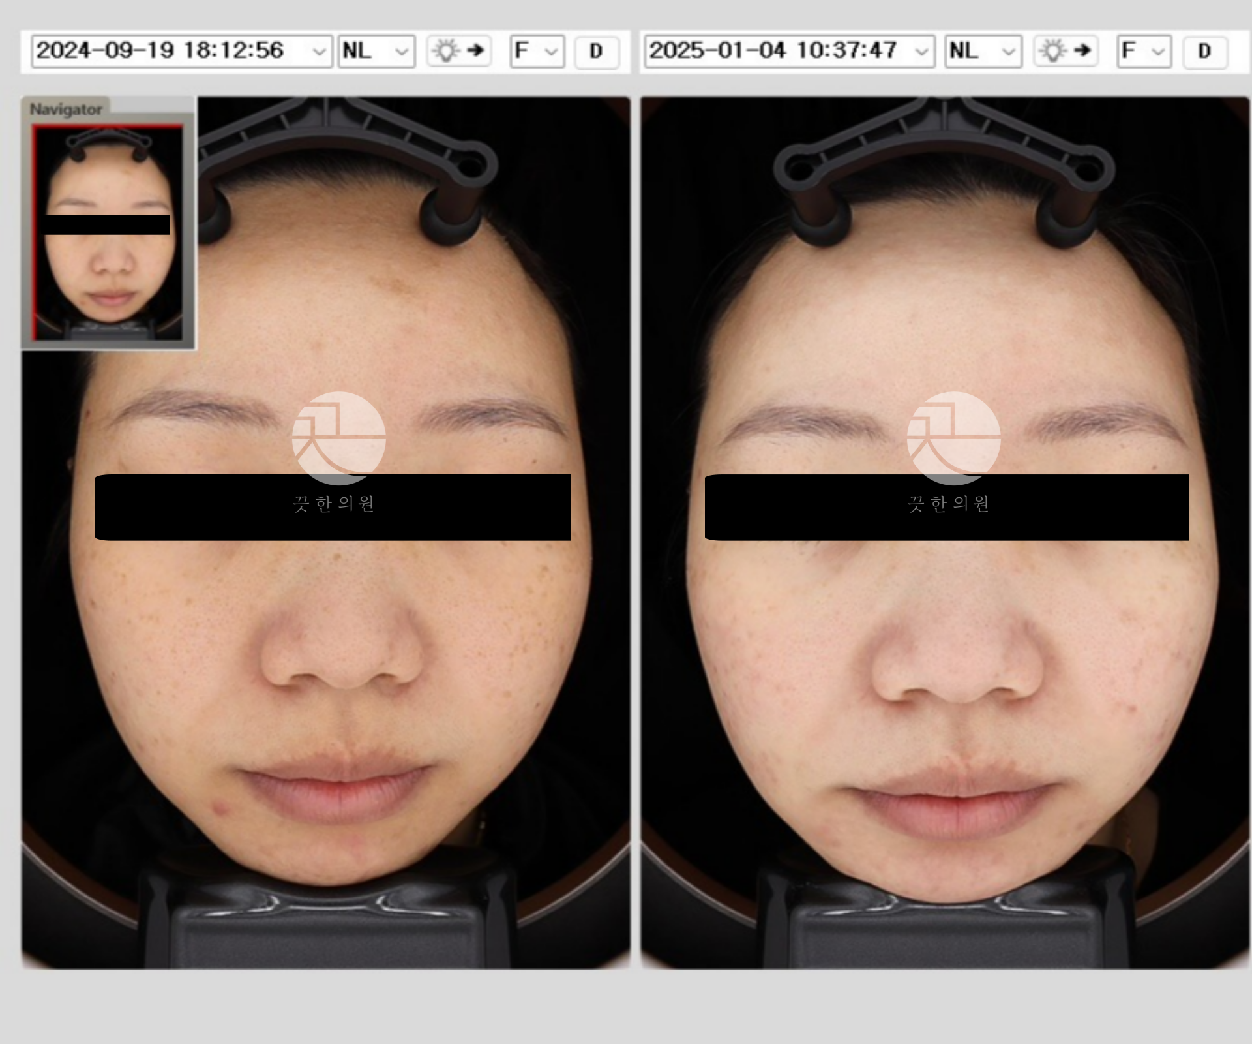Click the left panel lighting arrow icon
The width and height of the screenshot is (1252, 1044).
point(459,51)
